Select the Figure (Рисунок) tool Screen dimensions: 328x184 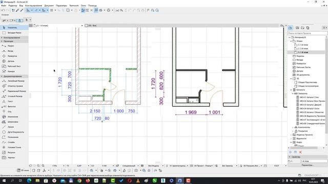pyautogui.click(x=14, y=152)
